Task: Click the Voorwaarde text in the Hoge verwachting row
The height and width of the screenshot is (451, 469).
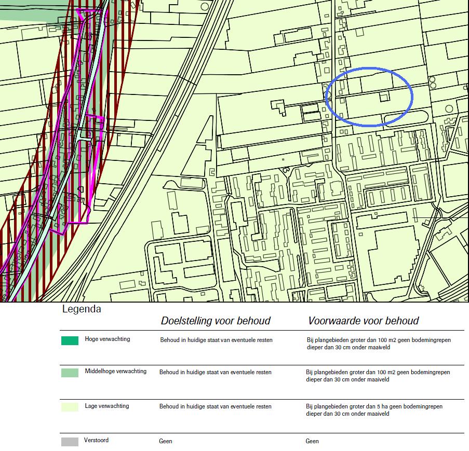Action: point(379,344)
